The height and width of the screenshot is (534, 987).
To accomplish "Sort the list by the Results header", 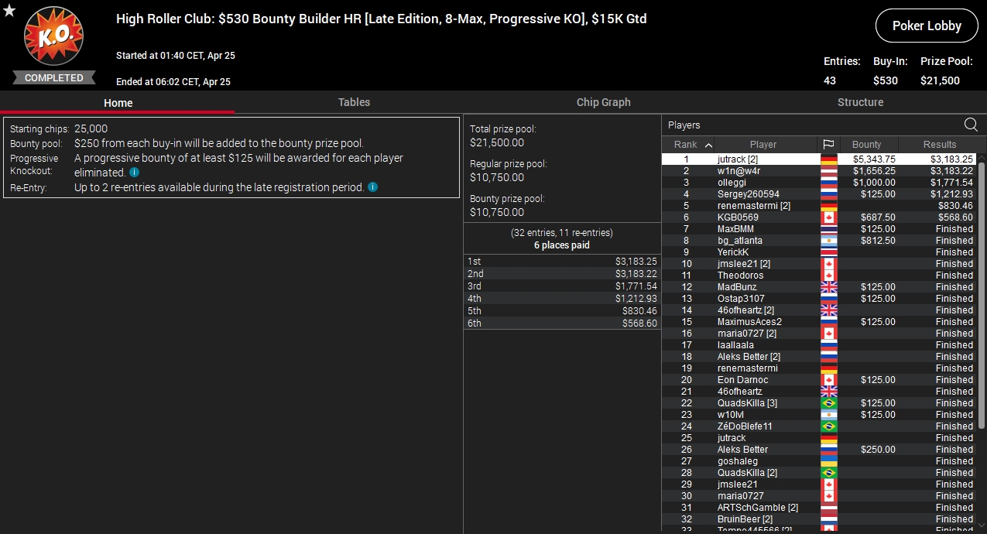I will (939, 145).
